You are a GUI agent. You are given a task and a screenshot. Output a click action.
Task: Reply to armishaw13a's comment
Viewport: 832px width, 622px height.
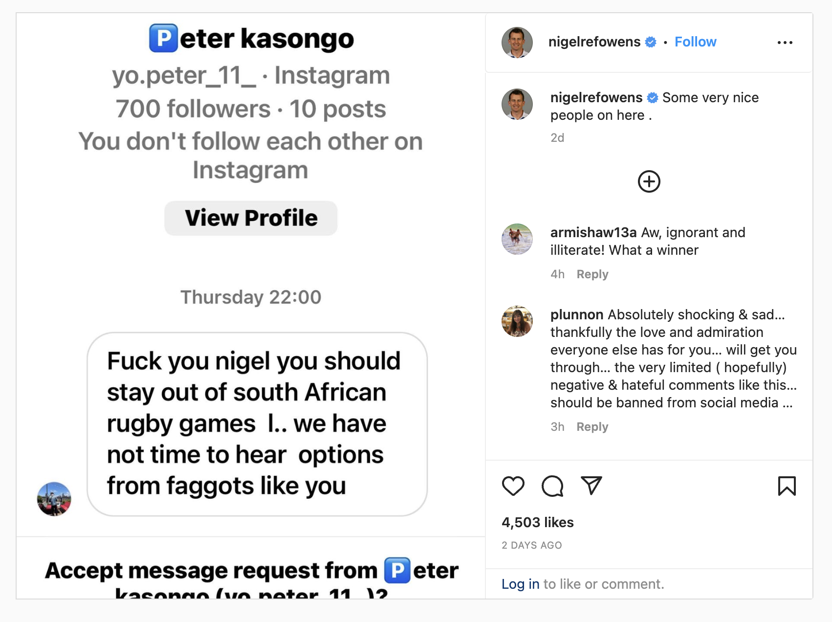point(592,274)
